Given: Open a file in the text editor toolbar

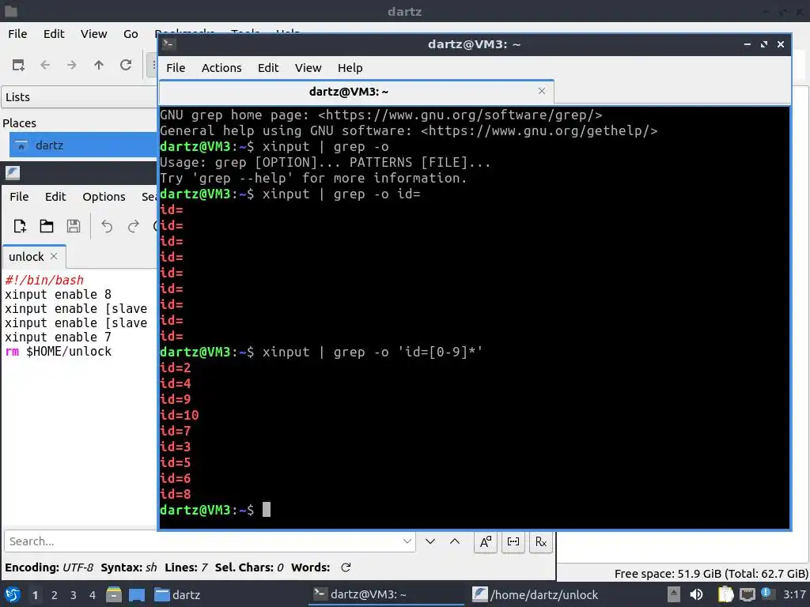Looking at the screenshot, I should [x=47, y=226].
